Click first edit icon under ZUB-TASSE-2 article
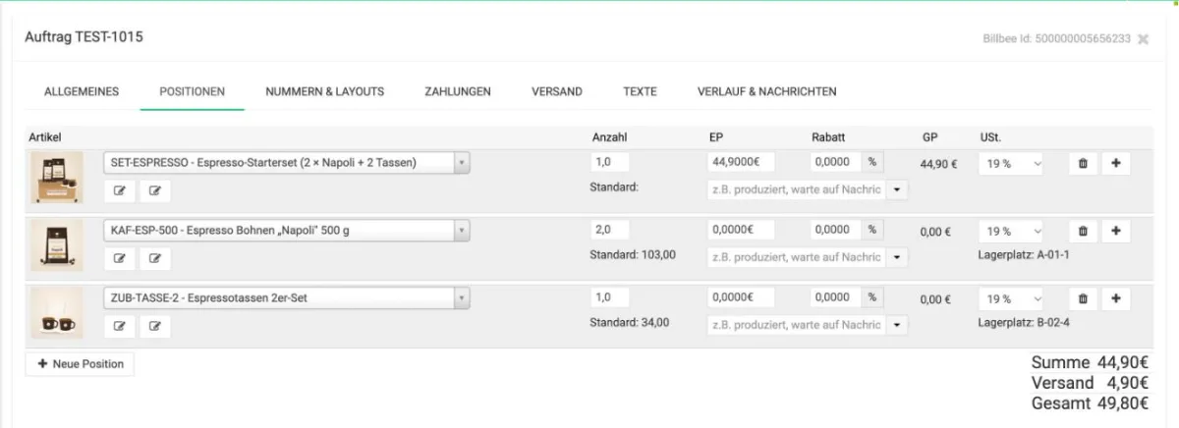Image resolution: width=1179 pixels, height=428 pixels. (120, 326)
